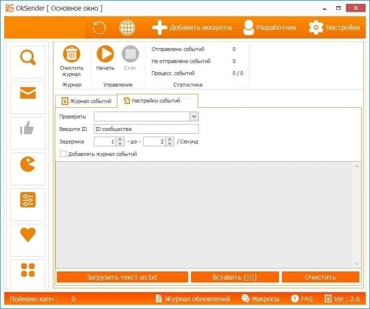Click Ver : 2.6 version label
370x309 pixels.
tap(343, 299)
